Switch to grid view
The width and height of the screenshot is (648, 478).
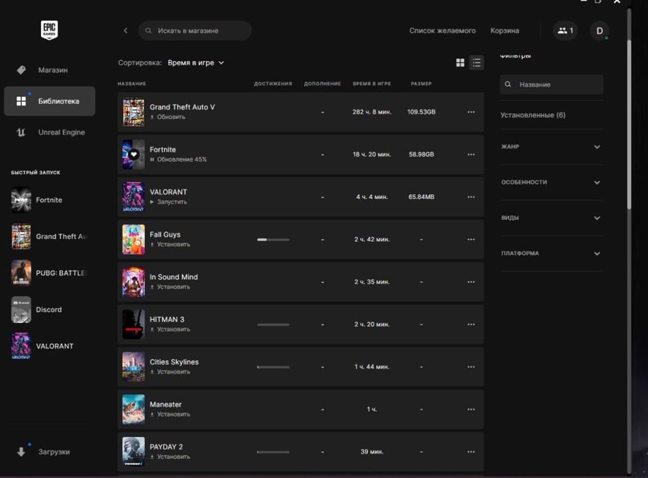[460, 63]
